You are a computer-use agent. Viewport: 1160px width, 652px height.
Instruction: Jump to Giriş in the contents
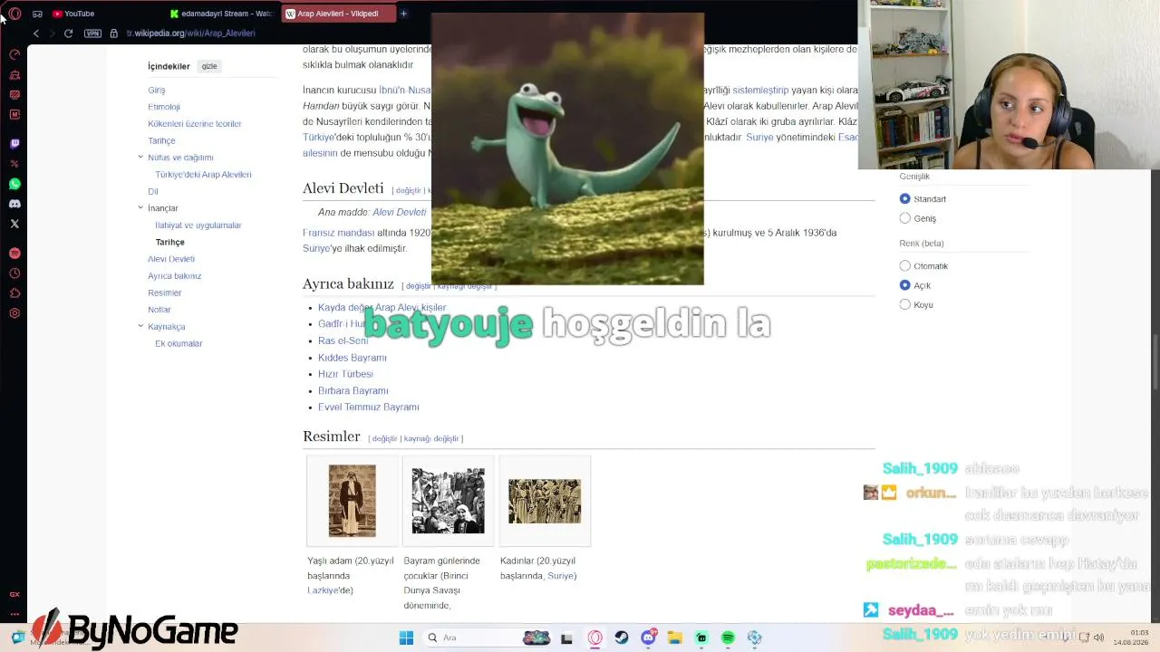click(157, 91)
